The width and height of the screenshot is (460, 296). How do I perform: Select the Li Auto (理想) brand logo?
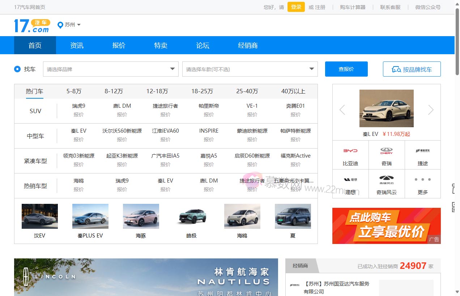[x=350, y=180]
